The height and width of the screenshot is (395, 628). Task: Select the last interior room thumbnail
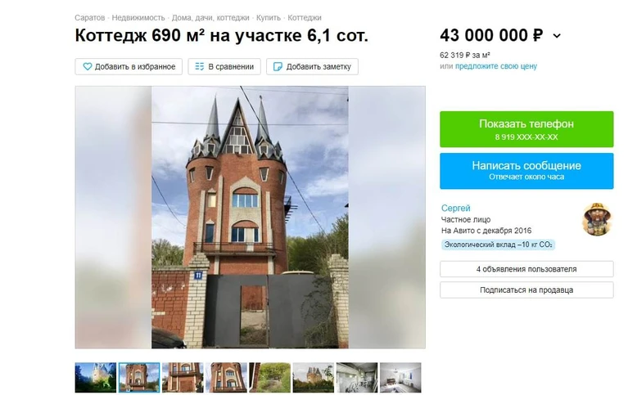[x=400, y=377]
